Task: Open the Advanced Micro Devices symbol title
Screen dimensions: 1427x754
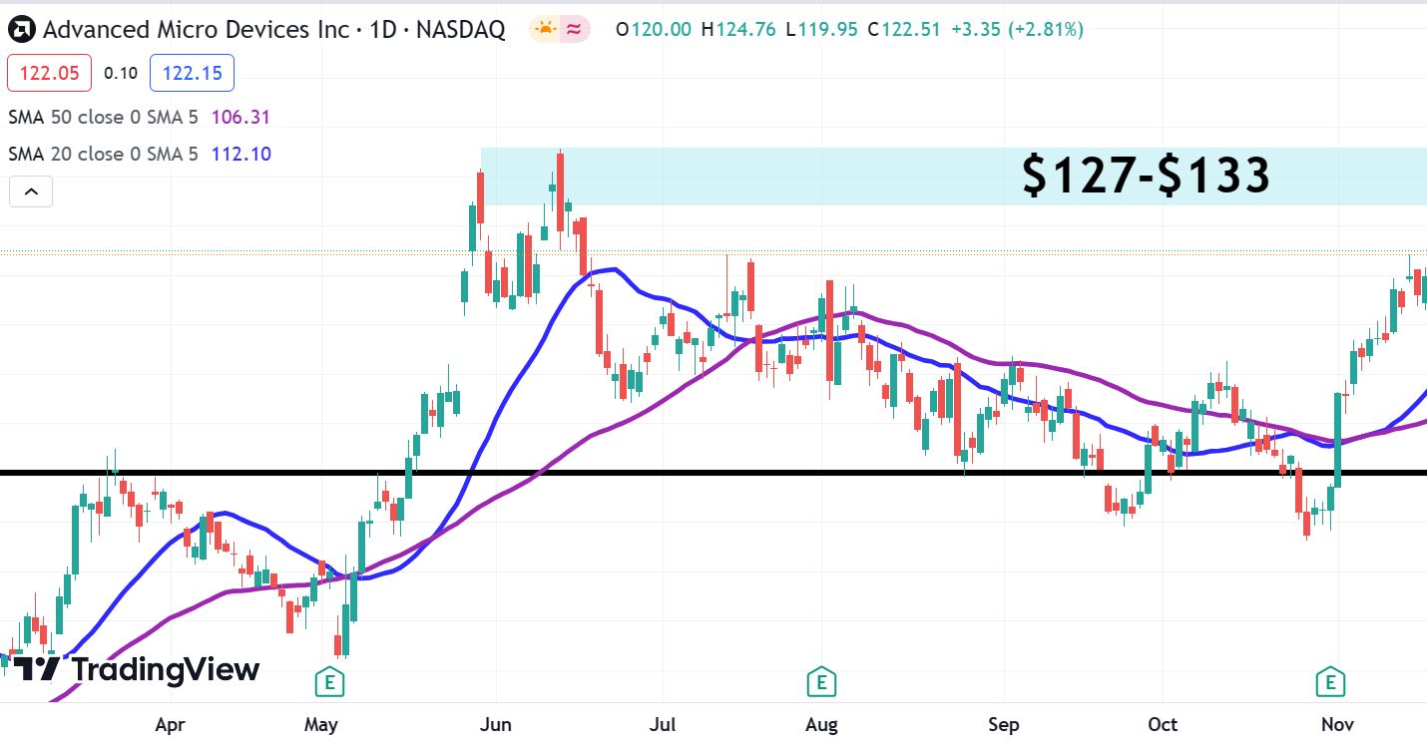Action: tap(196, 29)
